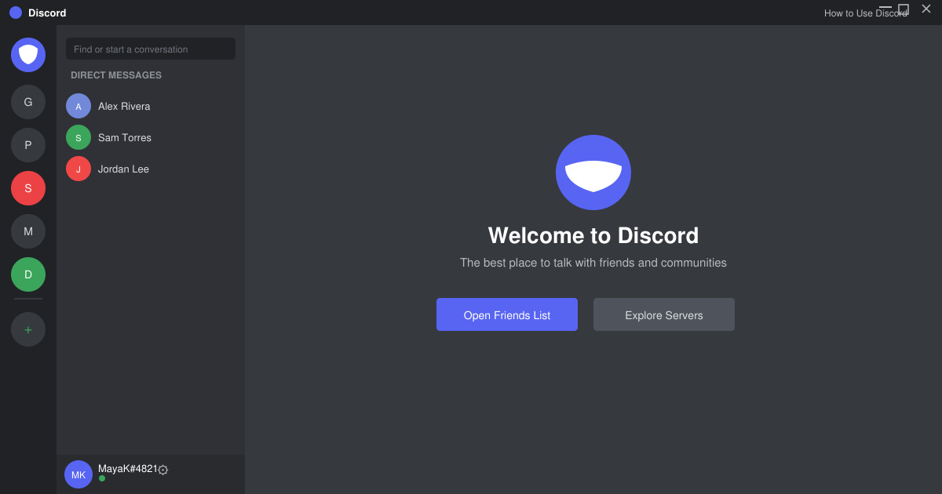Click the Discord logo in title bar
942x494 pixels.
tap(16, 13)
